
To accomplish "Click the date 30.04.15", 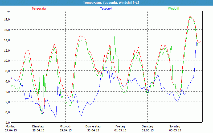I will click(93, 130).
